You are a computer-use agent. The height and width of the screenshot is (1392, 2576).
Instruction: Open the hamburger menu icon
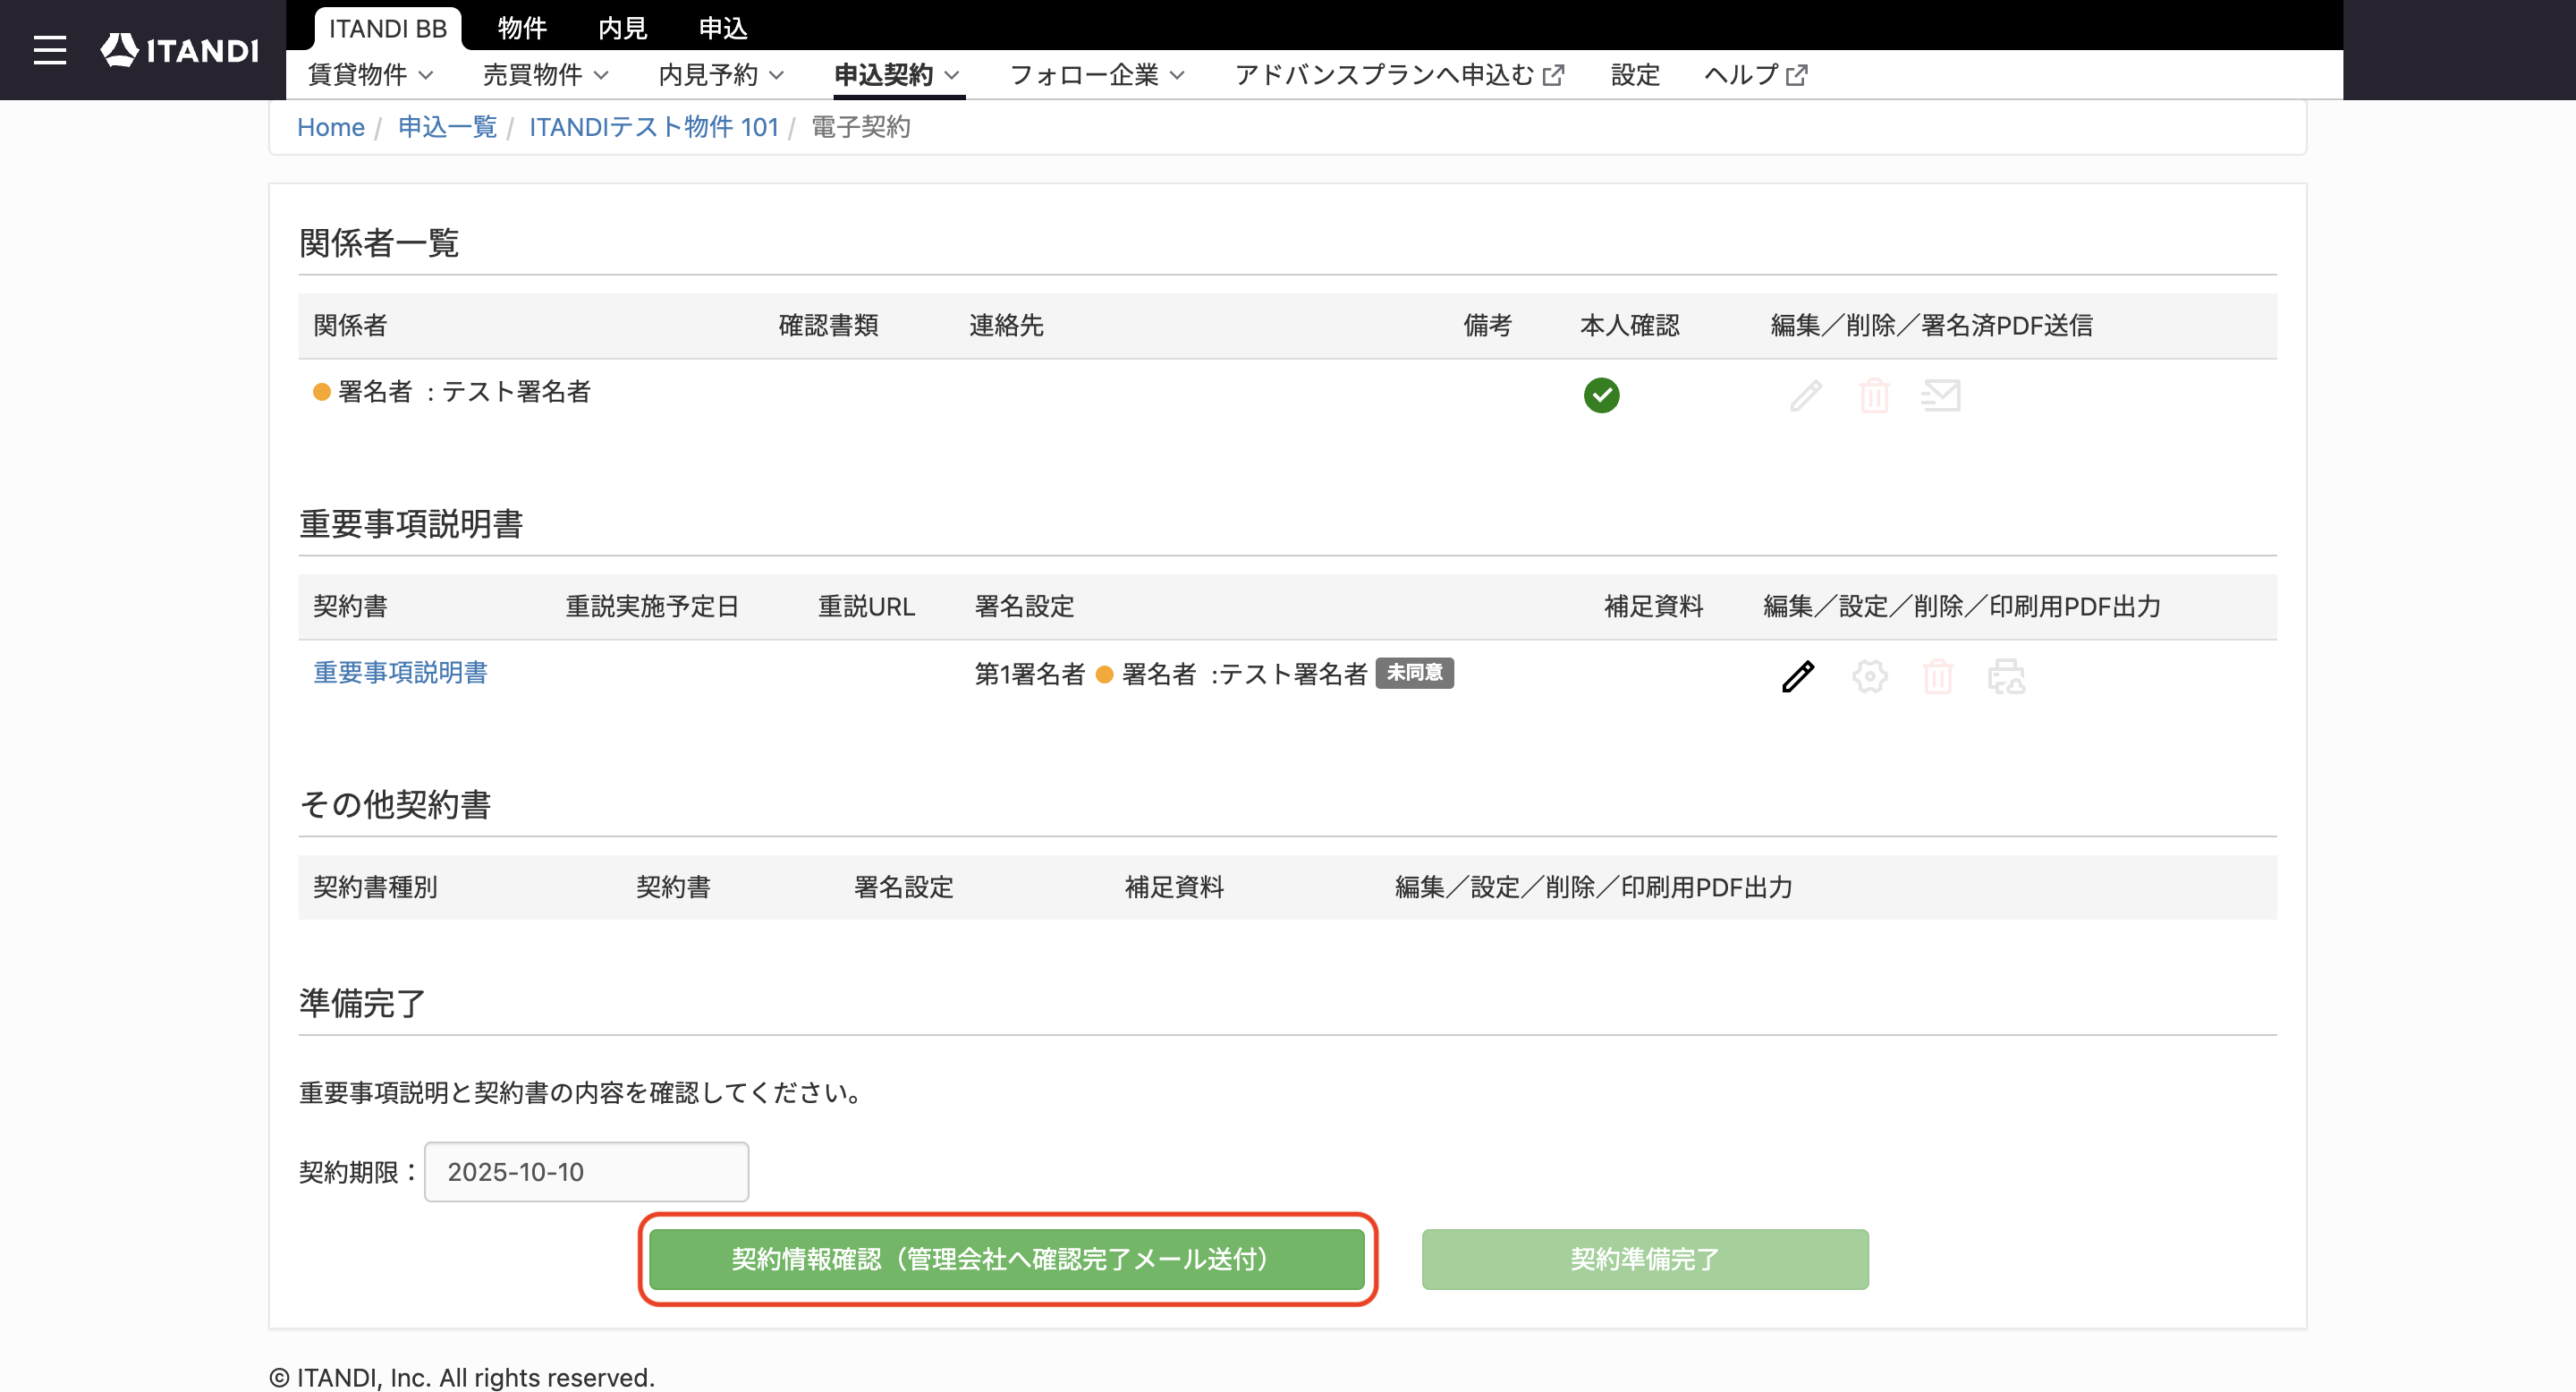(49, 50)
